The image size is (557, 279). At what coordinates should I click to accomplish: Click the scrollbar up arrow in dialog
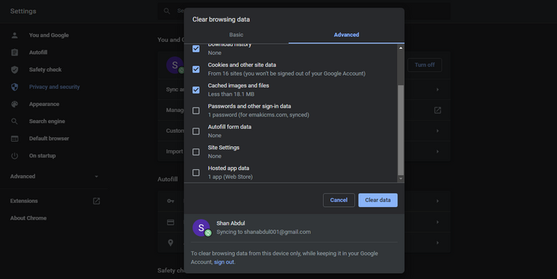click(401, 48)
